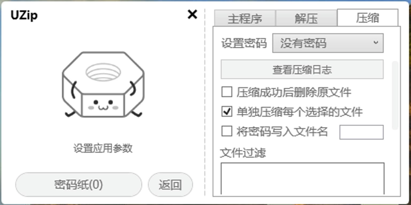The height and width of the screenshot is (205, 411).
Task: Click inside the 文件过滤 filter box
Action: click(x=302, y=179)
